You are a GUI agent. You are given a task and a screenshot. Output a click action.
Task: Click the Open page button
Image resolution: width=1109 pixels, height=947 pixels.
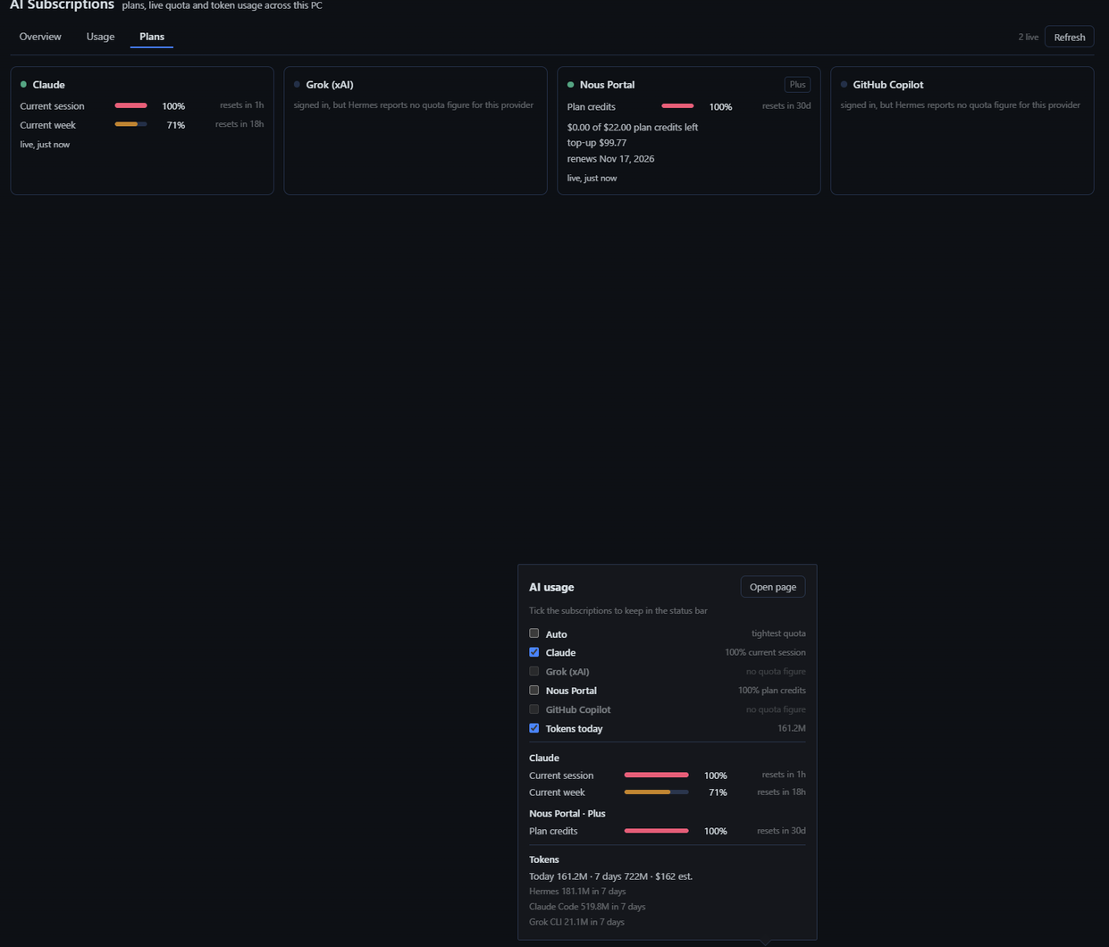(773, 587)
